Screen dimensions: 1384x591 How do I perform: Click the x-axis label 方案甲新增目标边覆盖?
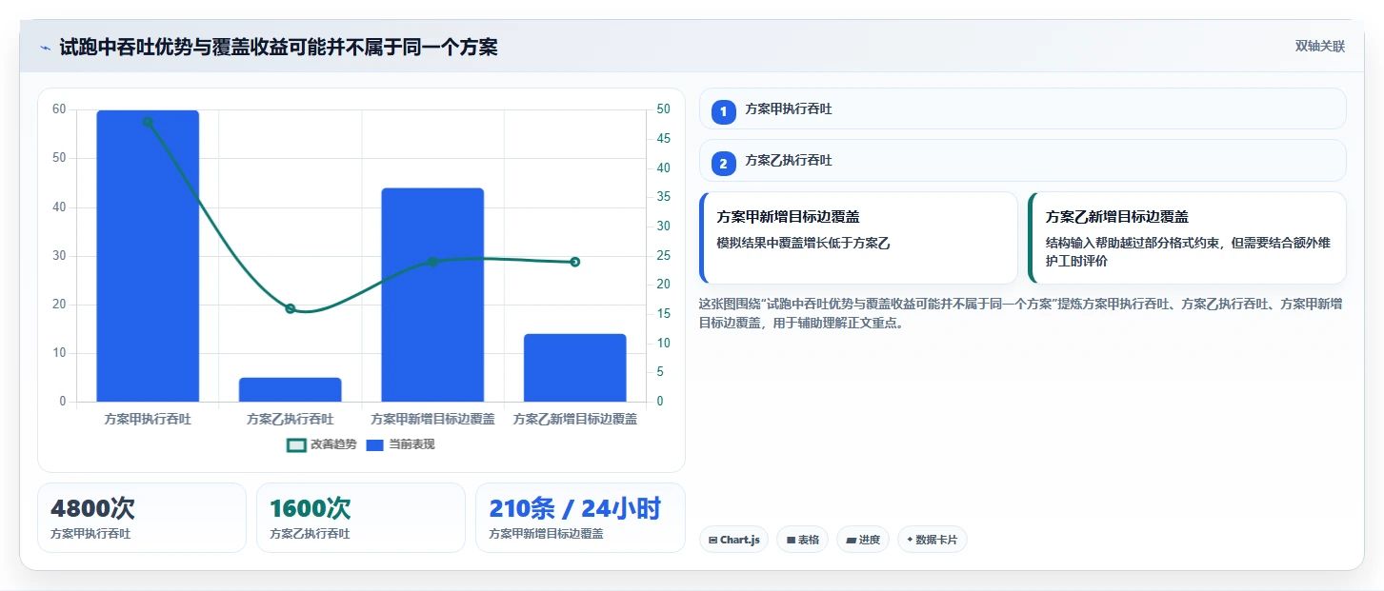point(432,419)
